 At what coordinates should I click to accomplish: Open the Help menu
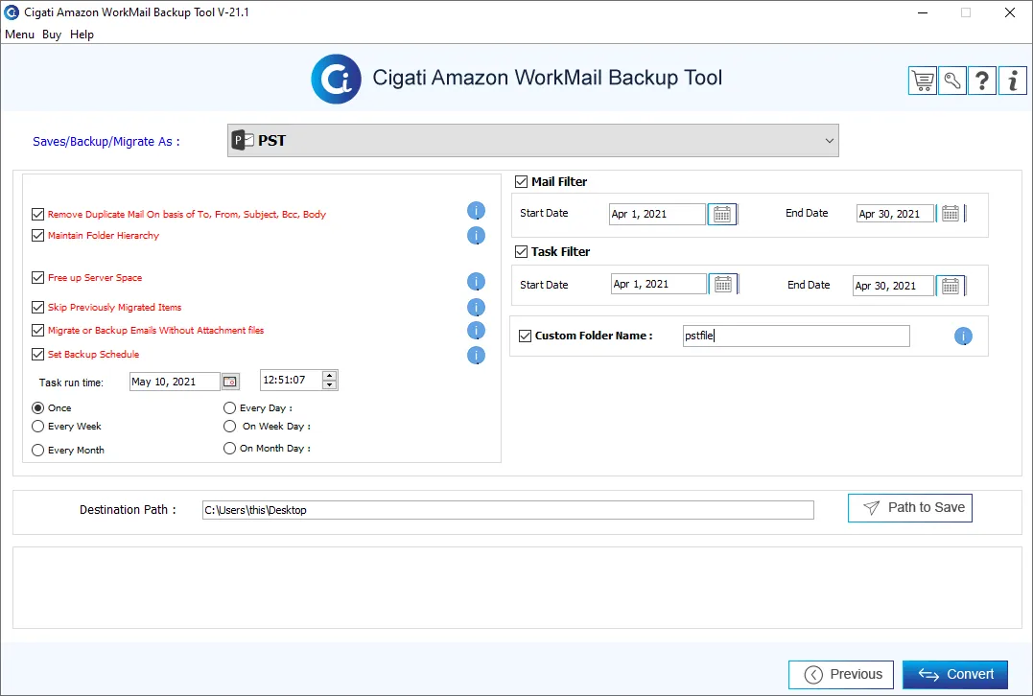[82, 35]
